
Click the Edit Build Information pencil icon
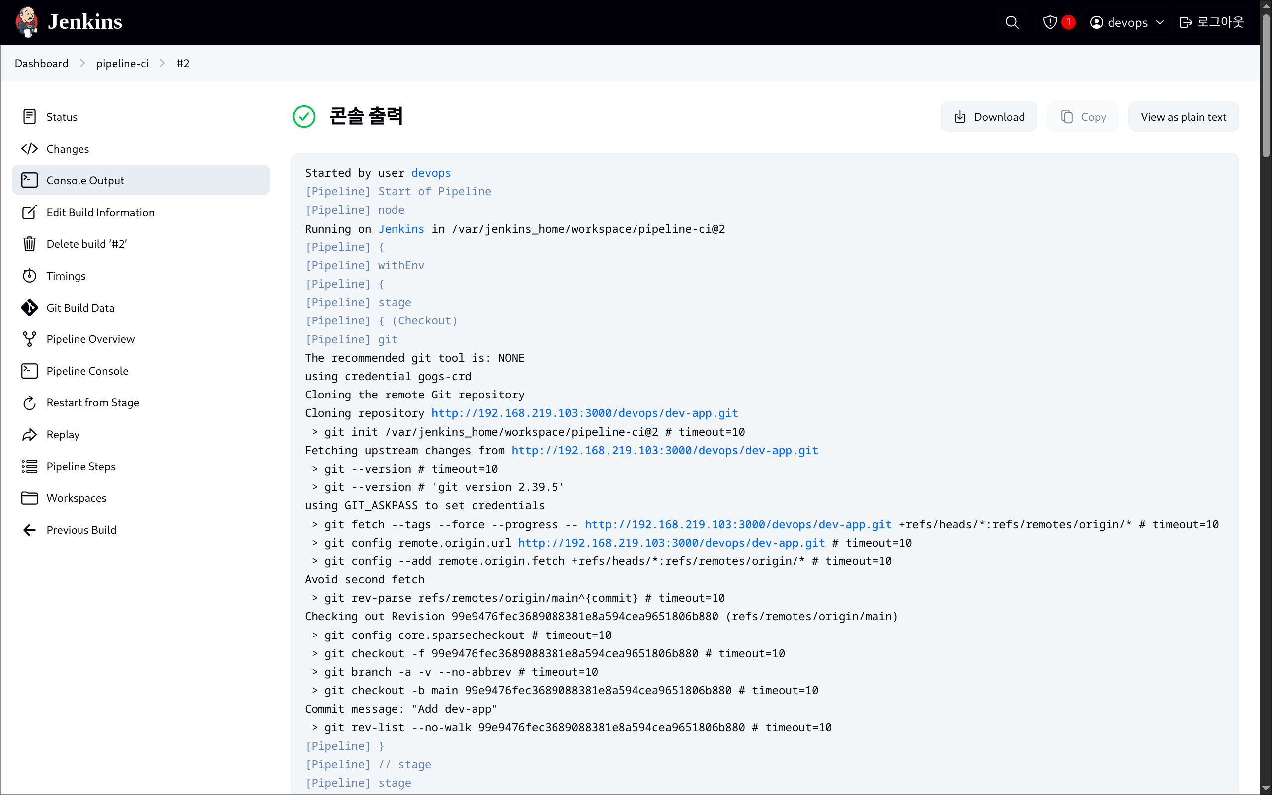pyautogui.click(x=29, y=212)
